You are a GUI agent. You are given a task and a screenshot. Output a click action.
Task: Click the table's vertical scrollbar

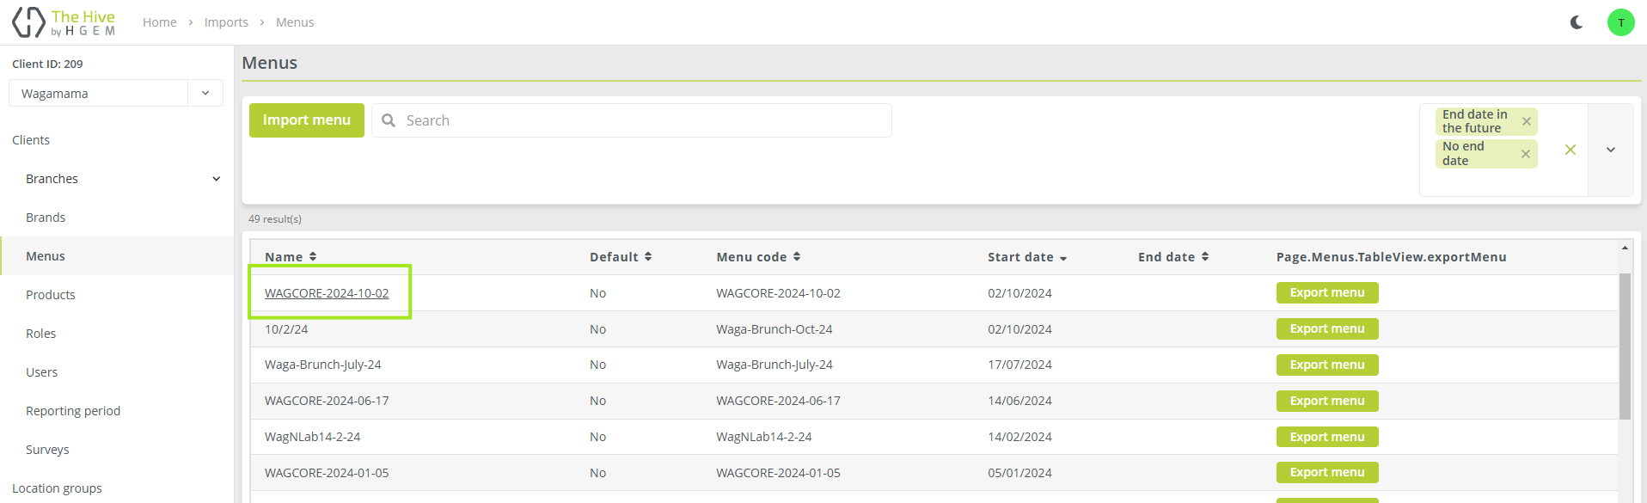click(1624, 346)
